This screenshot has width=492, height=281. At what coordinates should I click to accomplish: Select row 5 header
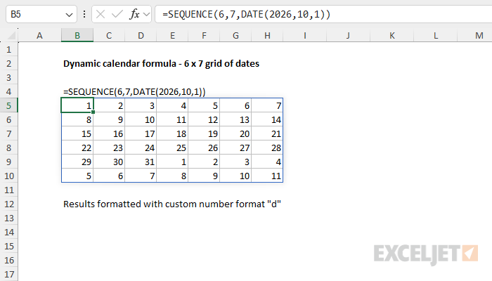8,105
